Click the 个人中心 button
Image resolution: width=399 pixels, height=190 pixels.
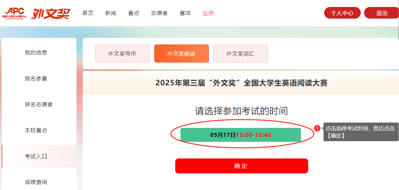click(x=342, y=13)
